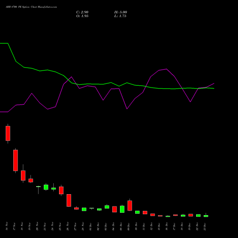Select the close value C: 2.90

tap(82, 12)
